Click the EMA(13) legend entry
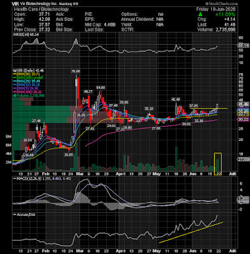 (26, 85)
